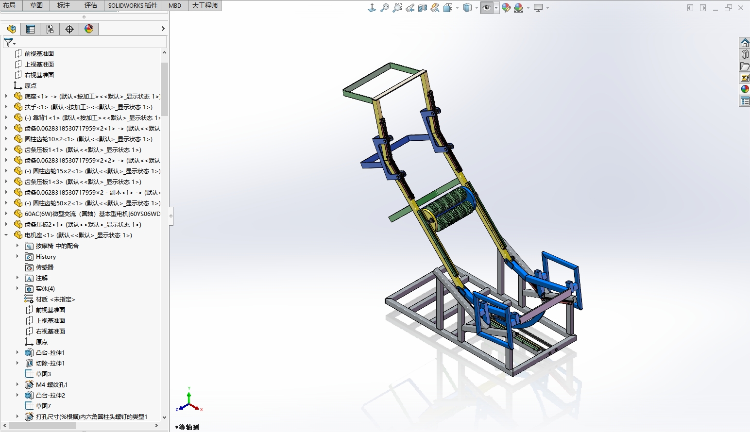Open the View Palette task pane icon
Screen dimensions: 750x432
745,78
